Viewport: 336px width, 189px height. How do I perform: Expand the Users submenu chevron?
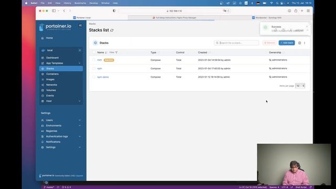(x=79, y=120)
